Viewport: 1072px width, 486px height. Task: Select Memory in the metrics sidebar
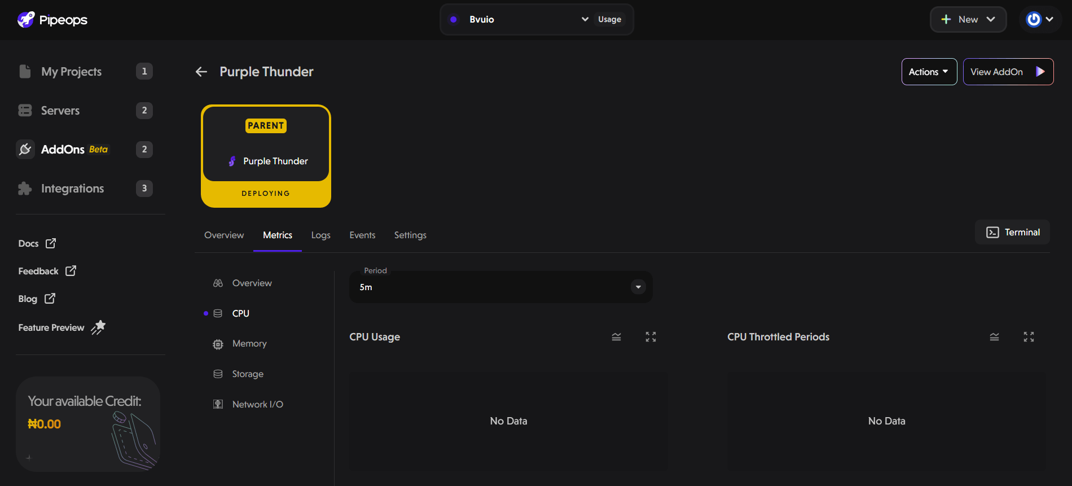coord(249,344)
